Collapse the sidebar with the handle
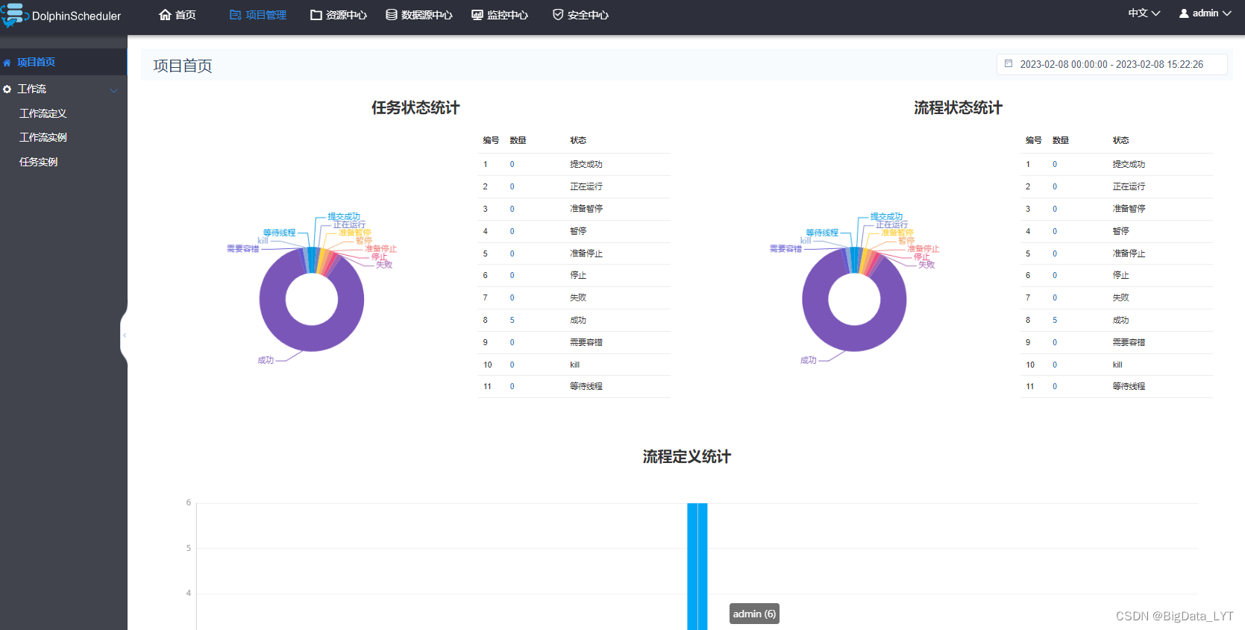The width and height of the screenshot is (1245, 630). point(125,335)
